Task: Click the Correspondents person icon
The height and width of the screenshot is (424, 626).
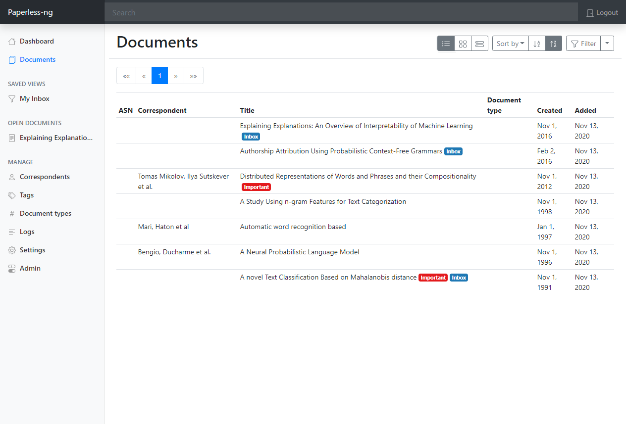Action: tap(12, 177)
